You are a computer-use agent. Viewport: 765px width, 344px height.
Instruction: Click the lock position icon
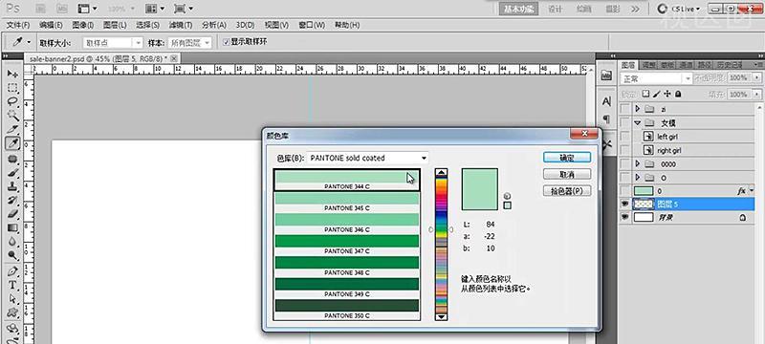667,94
